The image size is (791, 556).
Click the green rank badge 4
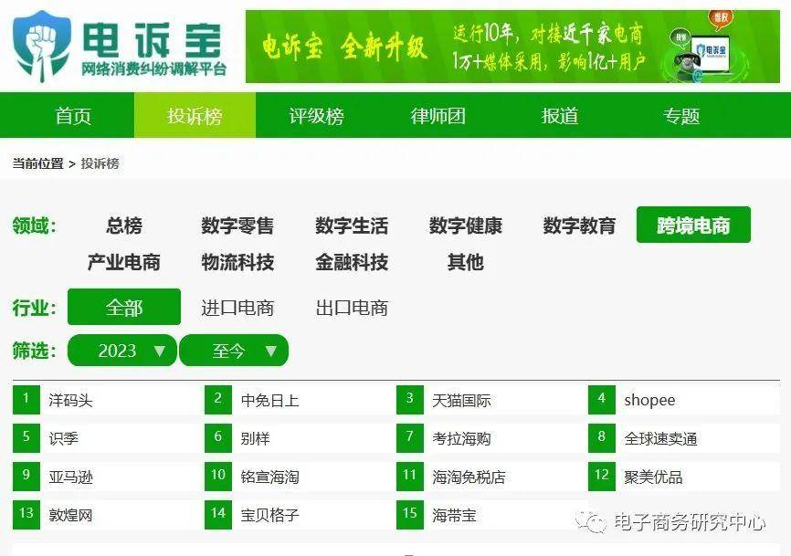[602, 400]
